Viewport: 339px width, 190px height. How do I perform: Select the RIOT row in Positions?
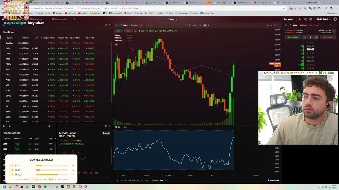tap(56, 69)
